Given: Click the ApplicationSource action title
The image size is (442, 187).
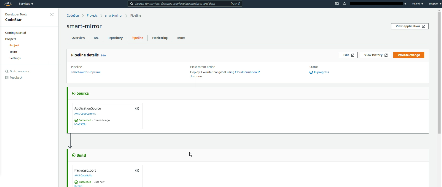Looking at the screenshot, I should point(88,108).
